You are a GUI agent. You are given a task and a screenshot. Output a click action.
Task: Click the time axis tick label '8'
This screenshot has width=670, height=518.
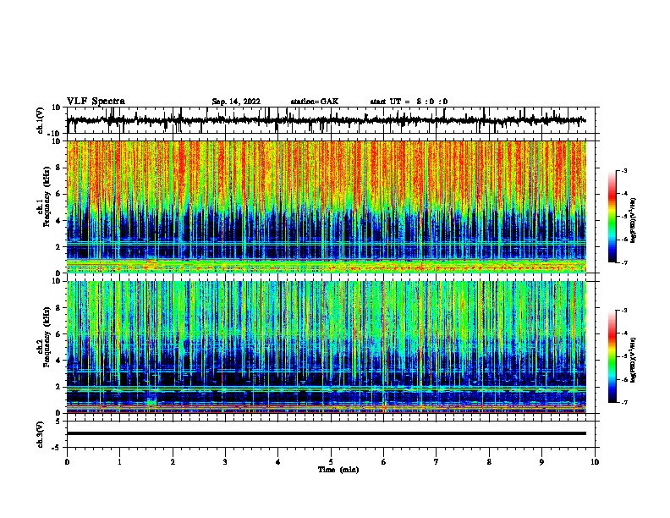489,462
